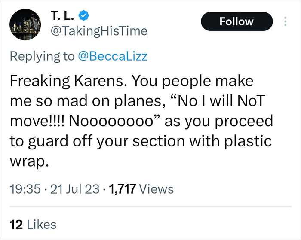The height and width of the screenshot is (240, 301).
Task: Click the divider line above Likes
Action: click(150, 207)
